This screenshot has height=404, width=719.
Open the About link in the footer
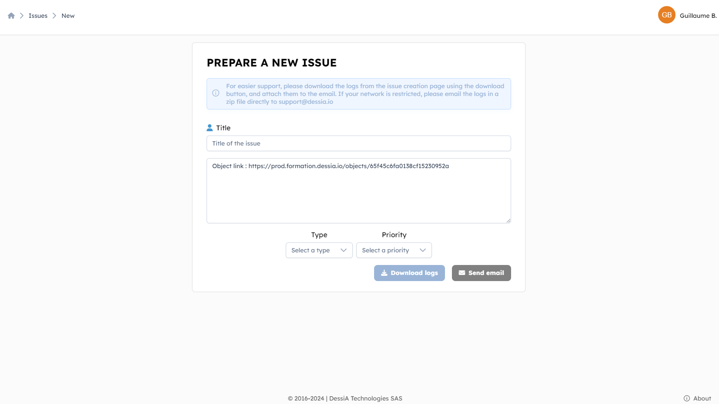pyautogui.click(x=702, y=398)
